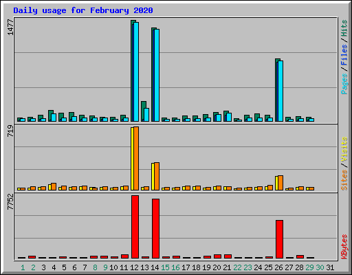The width and height of the screenshot is (352, 275).
Task: Select the yellow Visits bar for day 14
Action: point(153,177)
